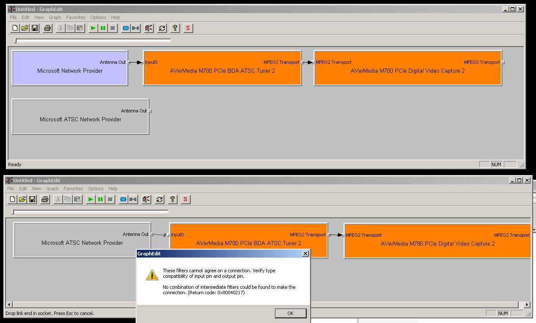This screenshot has height=323, width=536.
Task: Click Open file icon in upper GraphEdit window
Action: click(x=25, y=28)
